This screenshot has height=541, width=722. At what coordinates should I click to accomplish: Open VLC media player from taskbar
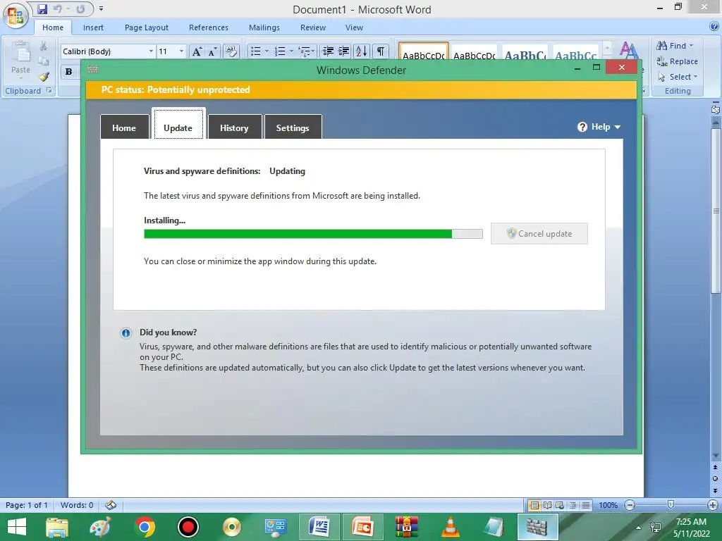(450, 527)
